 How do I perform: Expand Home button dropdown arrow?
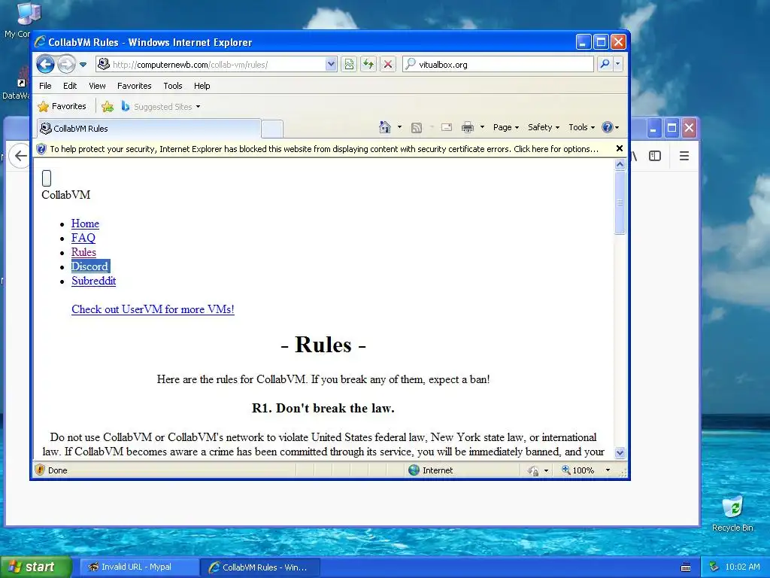coord(399,127)
